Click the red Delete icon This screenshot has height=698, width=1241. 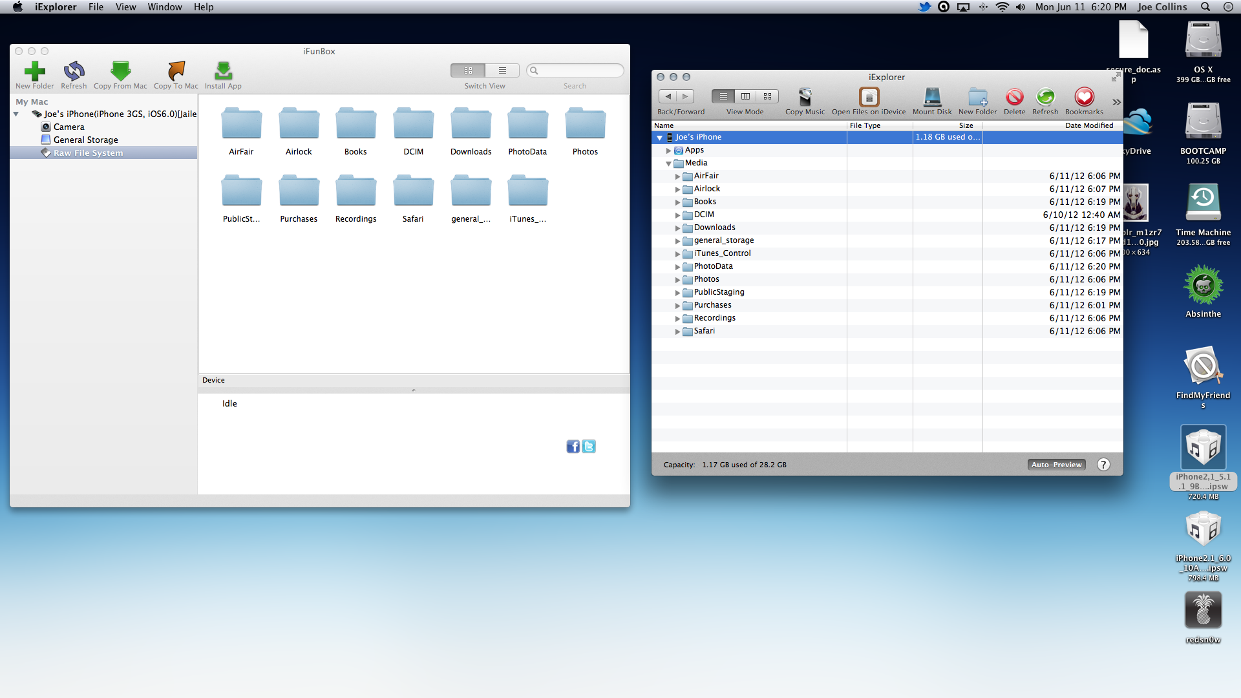pyautogui.click(x=1014, y=97)
